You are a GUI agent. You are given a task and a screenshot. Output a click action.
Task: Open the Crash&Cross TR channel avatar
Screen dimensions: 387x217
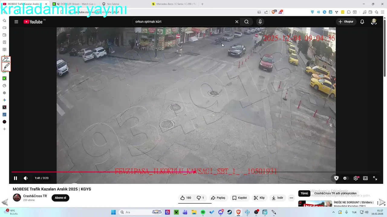tap(17, 198)
